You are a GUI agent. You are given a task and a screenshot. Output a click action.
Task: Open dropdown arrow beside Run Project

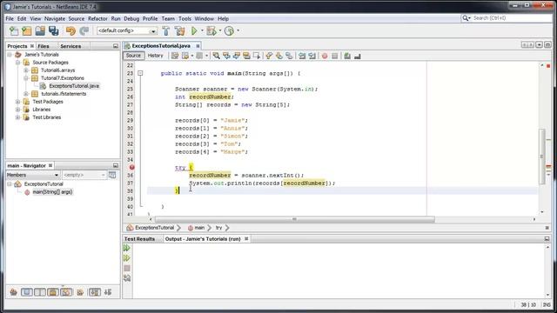202,31
